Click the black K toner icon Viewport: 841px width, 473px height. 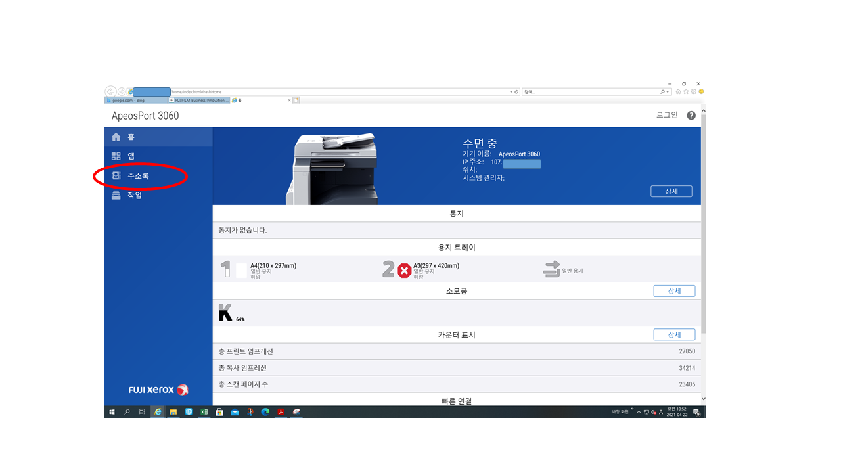(225, 313)
